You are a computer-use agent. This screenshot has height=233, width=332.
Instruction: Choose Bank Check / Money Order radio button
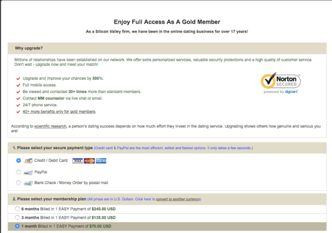(x=19, y=182)
